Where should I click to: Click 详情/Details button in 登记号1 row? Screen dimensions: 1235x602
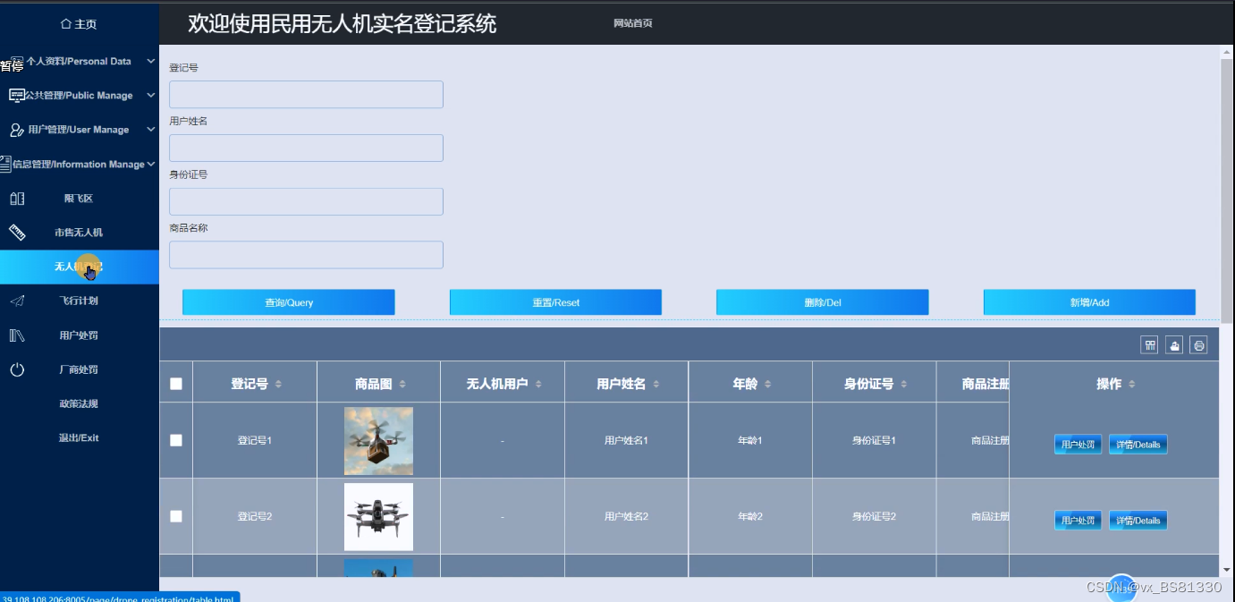[1138, 445]
